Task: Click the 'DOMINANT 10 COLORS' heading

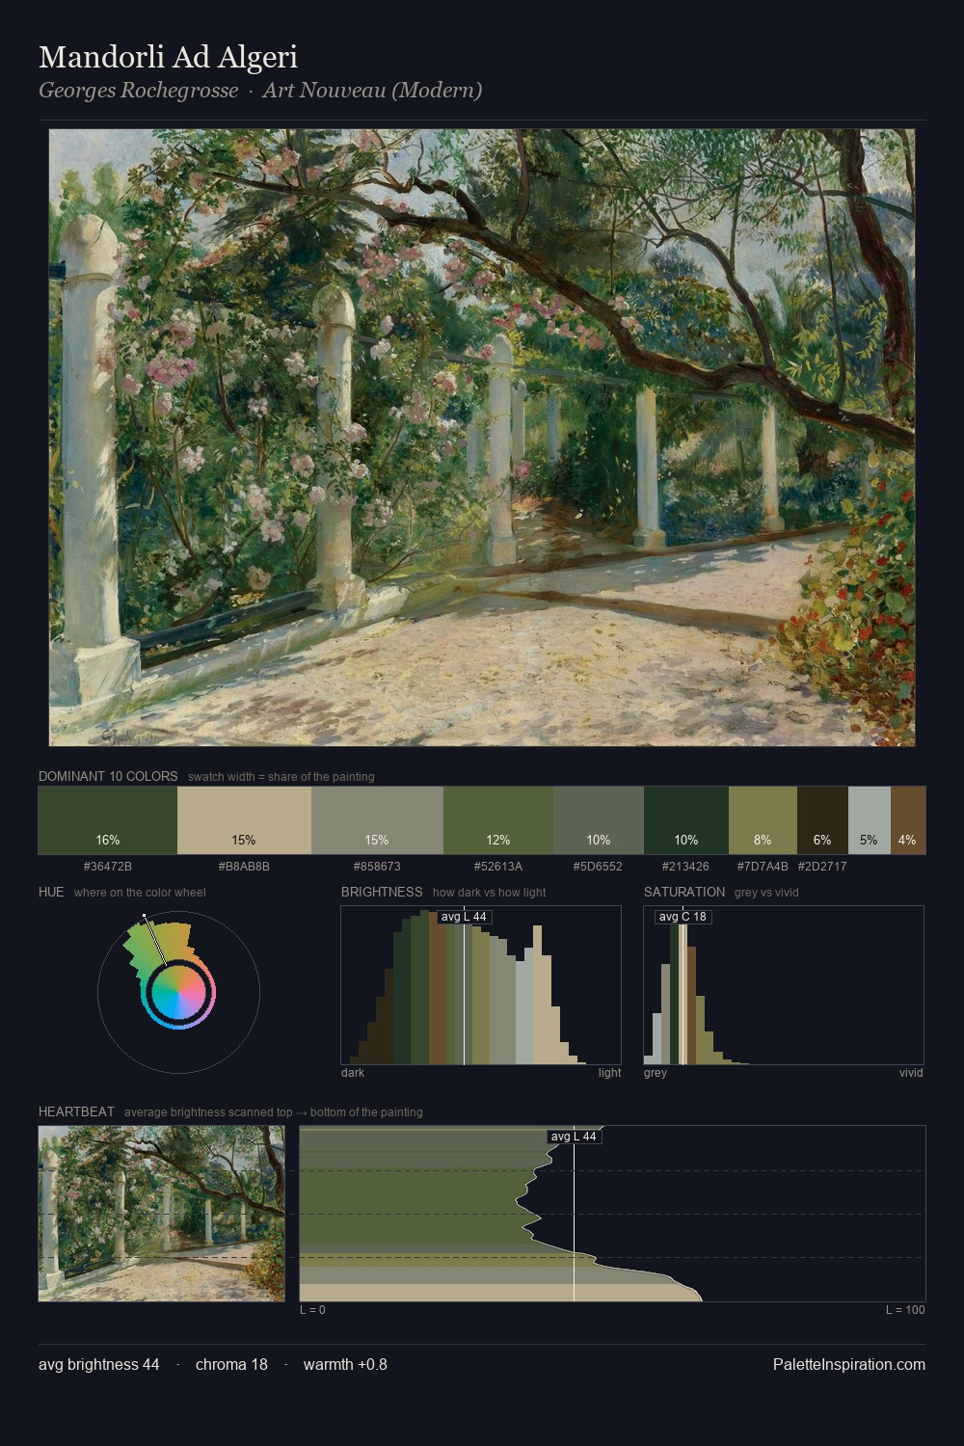Action: coord(108,776)
